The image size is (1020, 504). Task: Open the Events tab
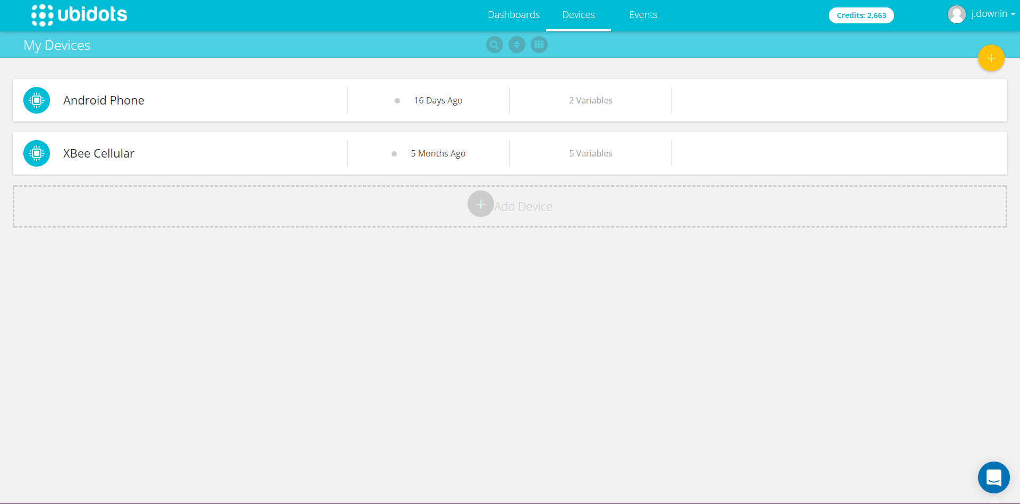(x=643, y=14)
